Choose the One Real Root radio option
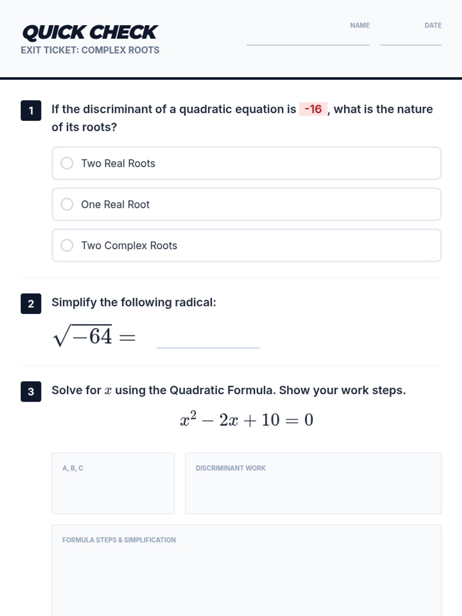 coord(67,204)
